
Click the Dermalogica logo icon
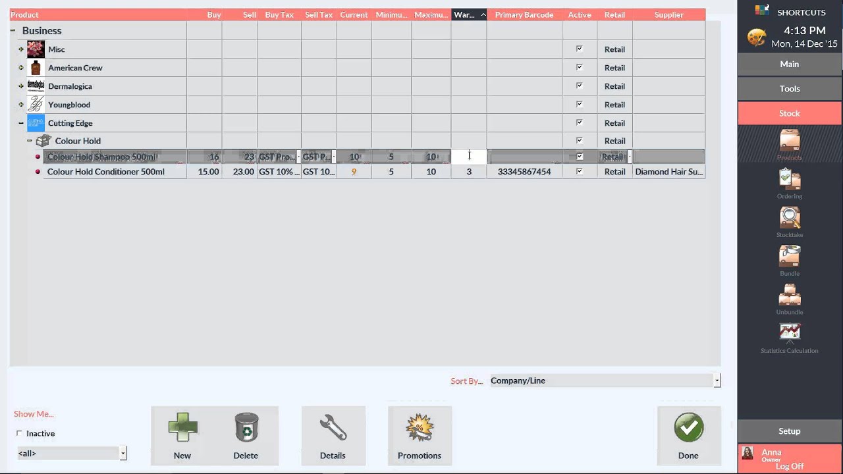36,86
